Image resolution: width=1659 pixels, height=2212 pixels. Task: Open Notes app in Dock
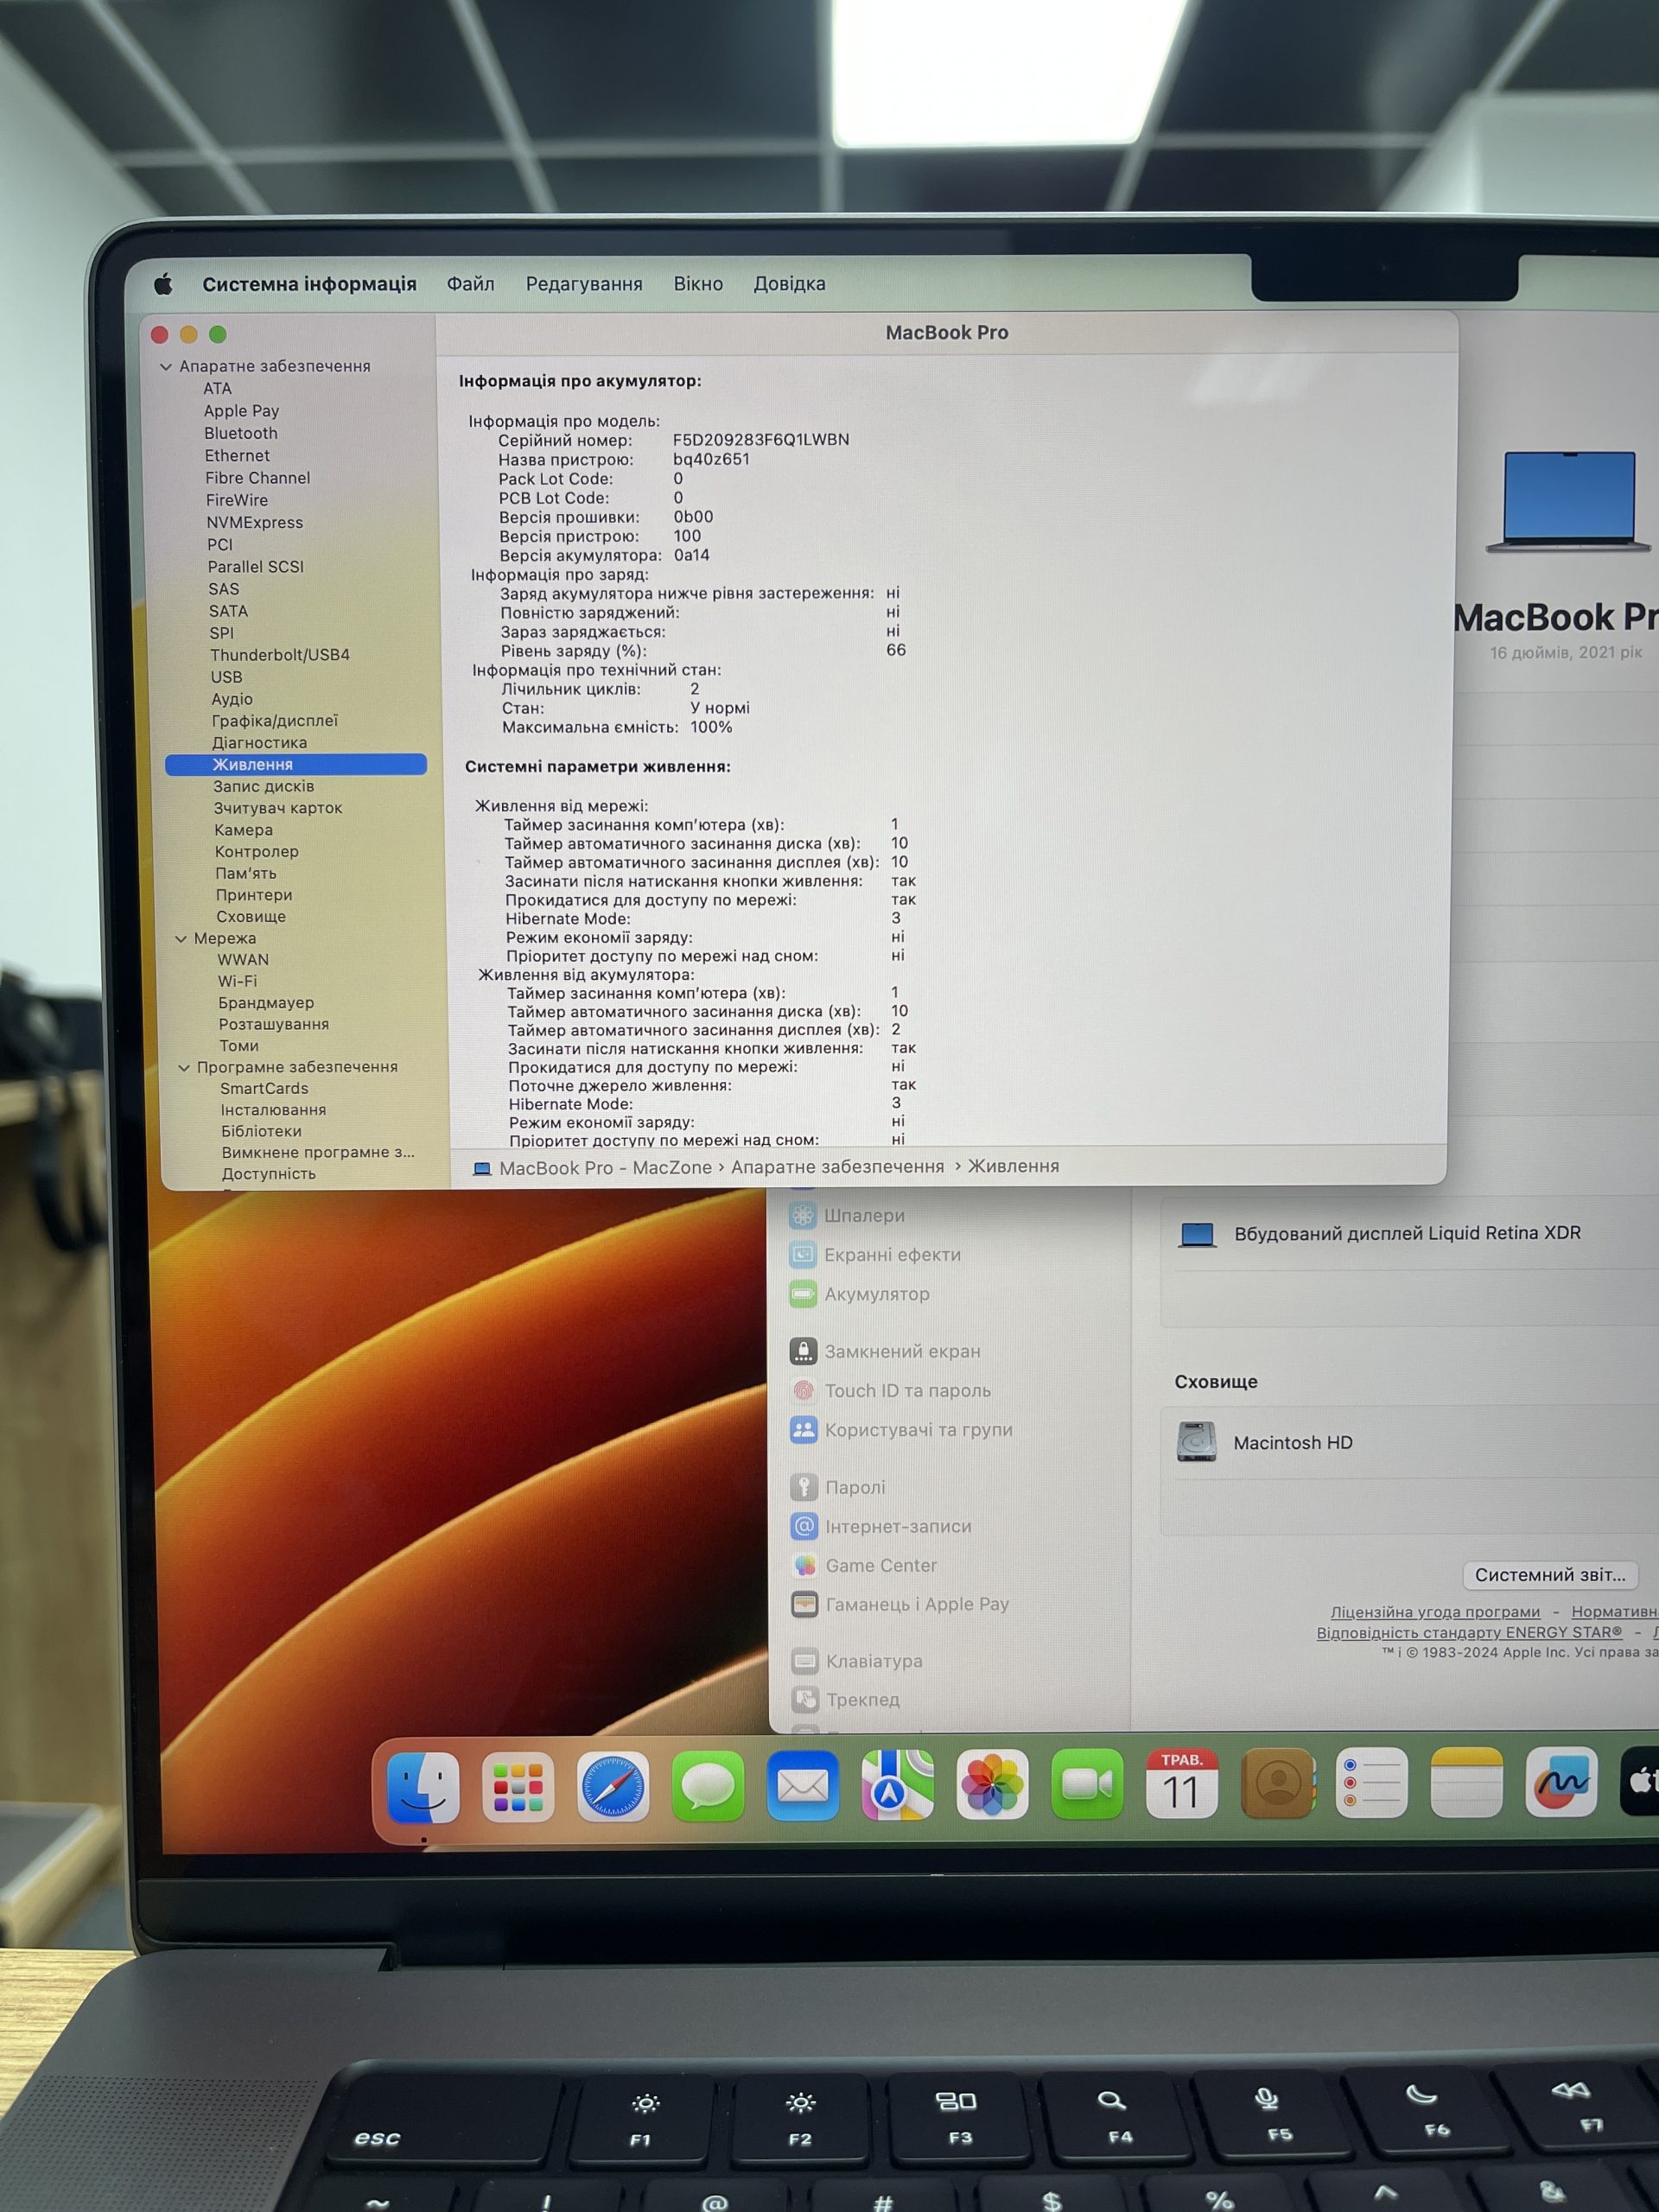pos(1467,1783)
